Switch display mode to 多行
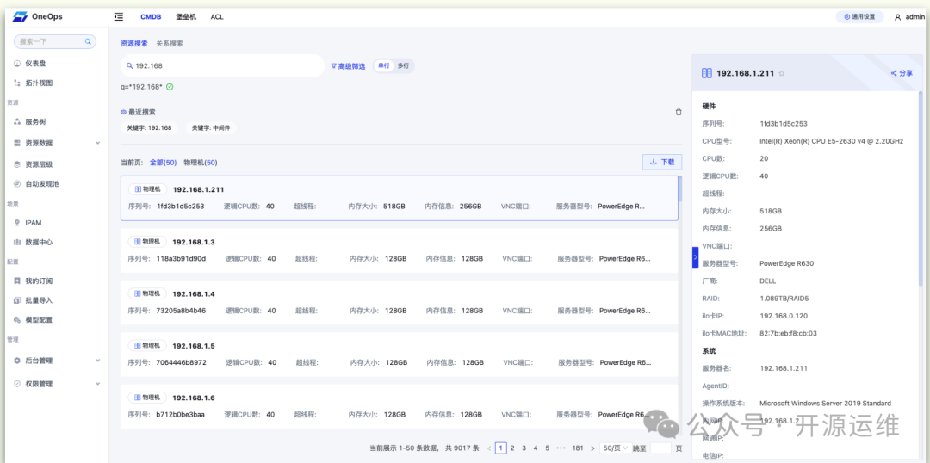This screenshot has height=463, width=930. coord(403,65)
